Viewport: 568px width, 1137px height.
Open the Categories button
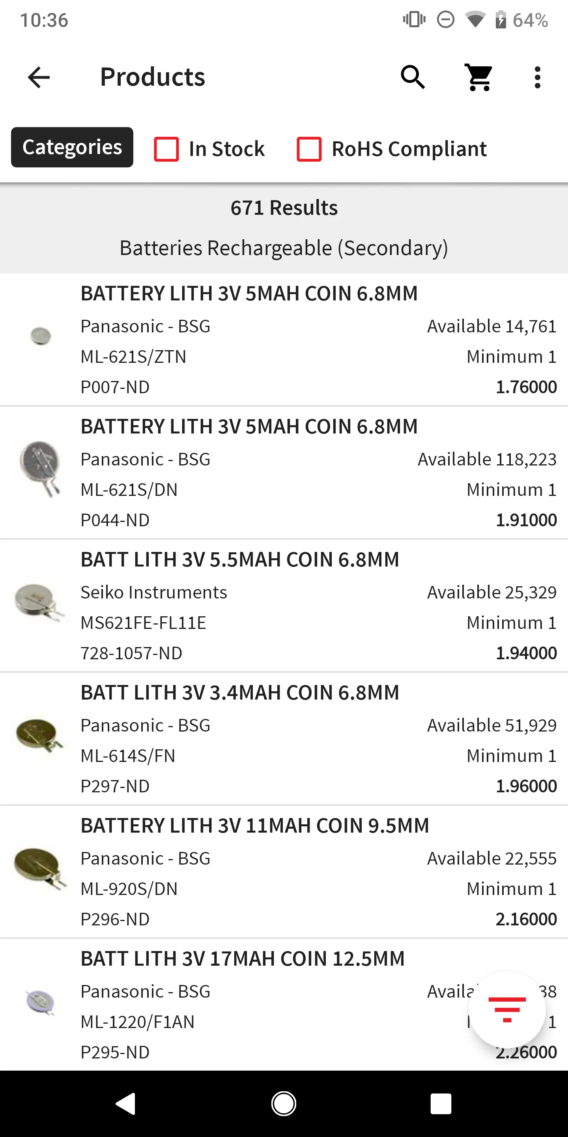[72, 147]
